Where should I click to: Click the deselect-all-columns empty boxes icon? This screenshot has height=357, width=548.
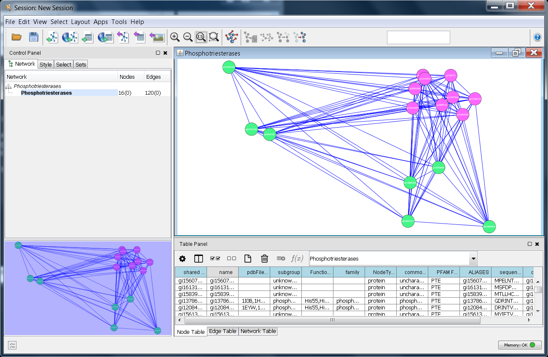pyautogui.click(x=231, y=258)
